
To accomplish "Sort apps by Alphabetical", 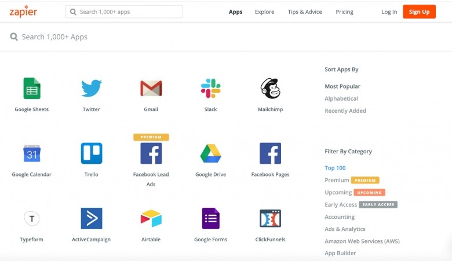I will click(x=341, y=98).
